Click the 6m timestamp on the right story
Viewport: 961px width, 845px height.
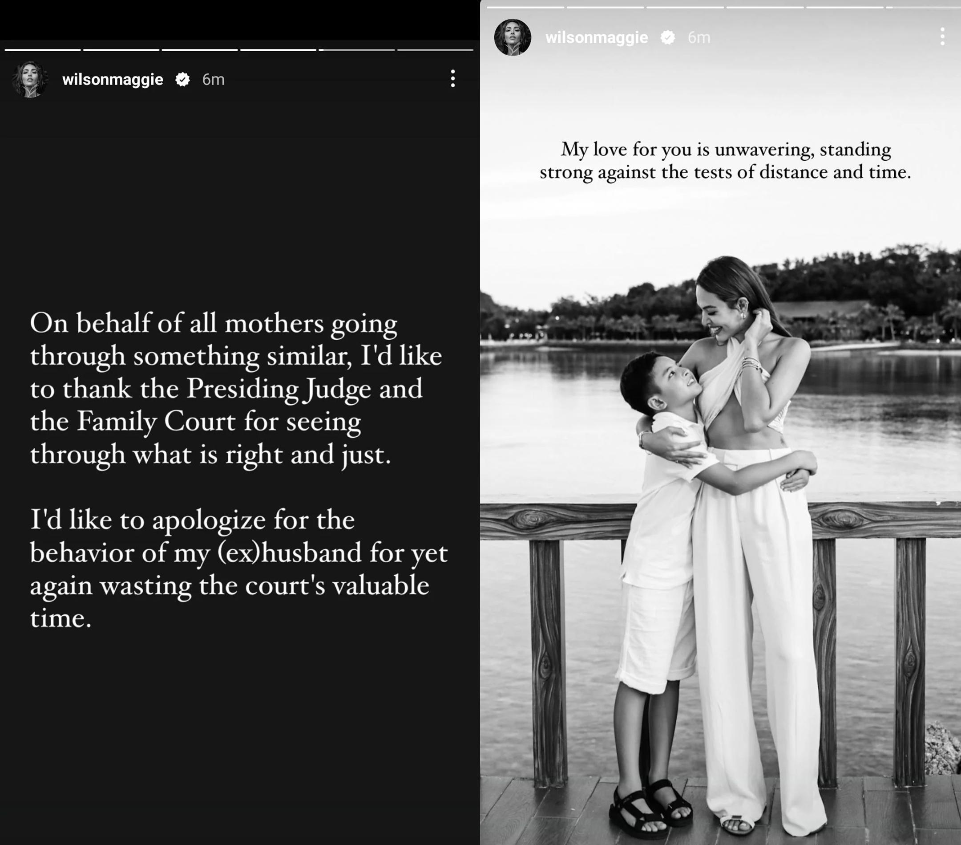pos(699,37)
